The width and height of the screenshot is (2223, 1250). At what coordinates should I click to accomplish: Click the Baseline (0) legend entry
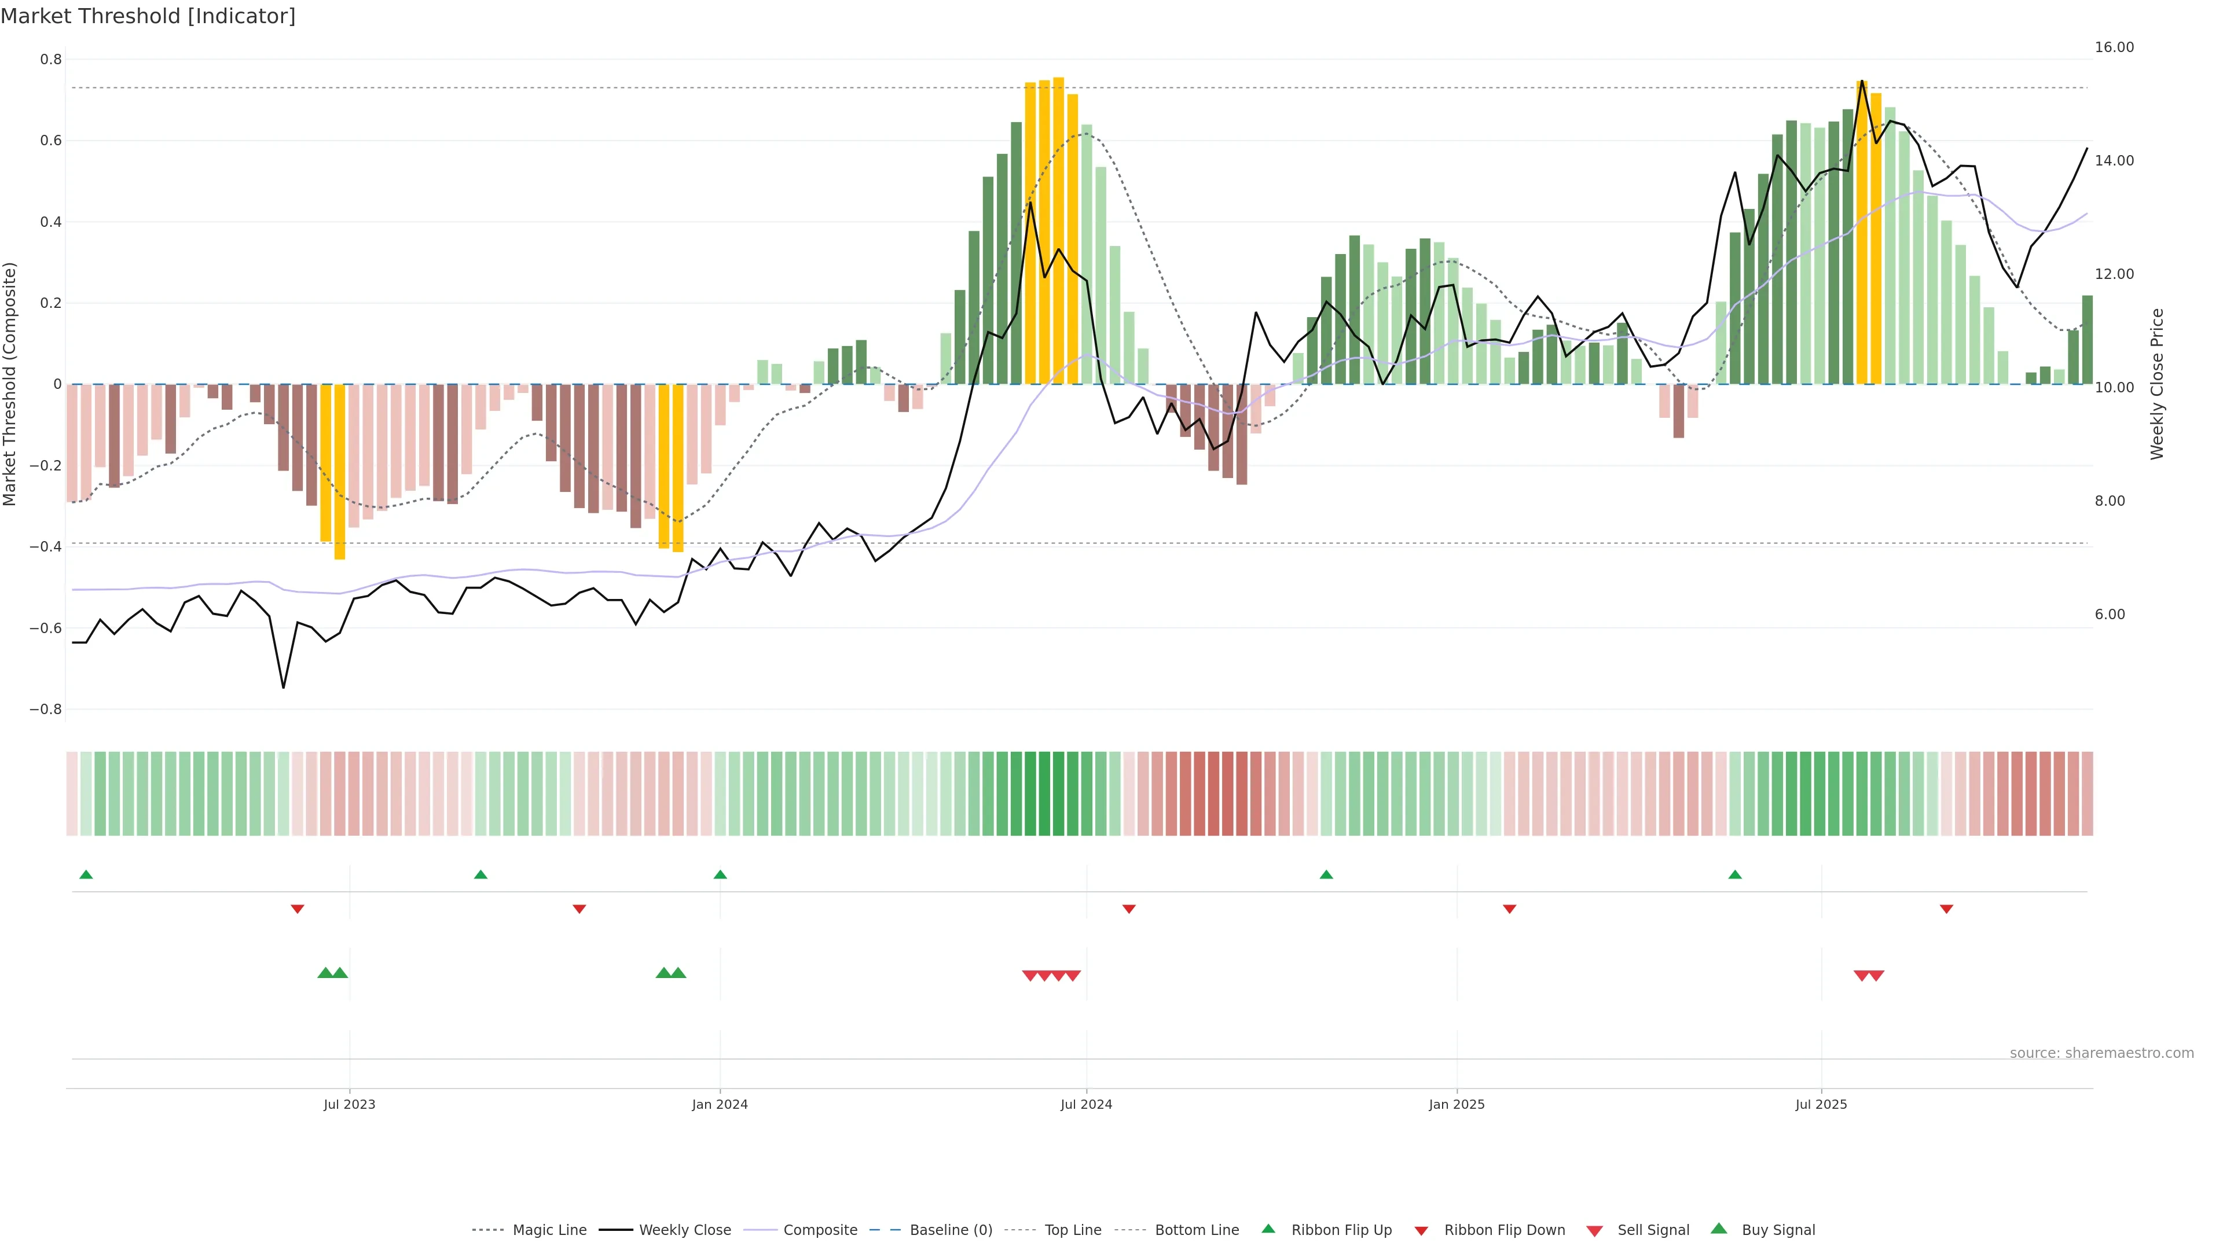(x=951, y=1230)
